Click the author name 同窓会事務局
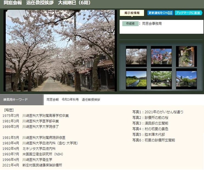 click(x=152, y=24)
